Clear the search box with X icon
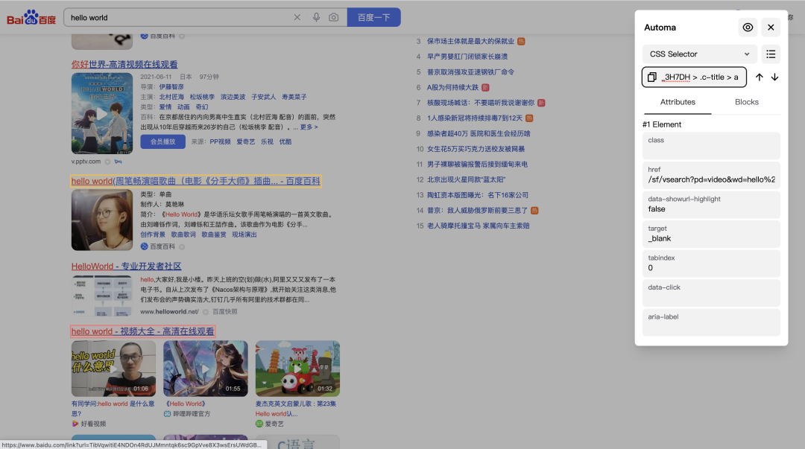 point(297,17)
